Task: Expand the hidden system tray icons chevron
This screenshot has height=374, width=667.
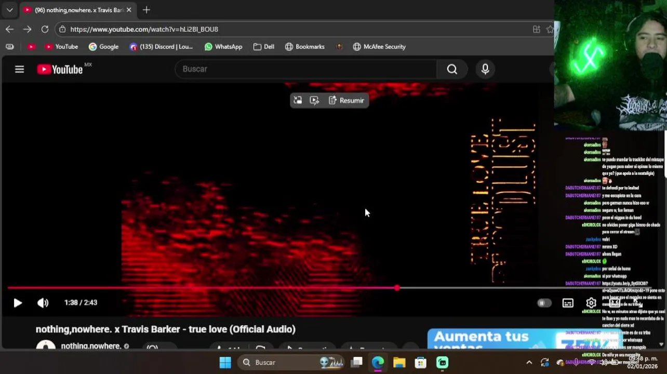Action: click(529, 363)
